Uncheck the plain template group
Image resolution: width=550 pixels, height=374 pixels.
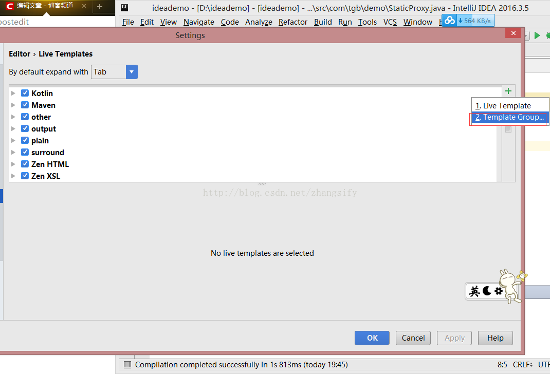coord(25,140)
